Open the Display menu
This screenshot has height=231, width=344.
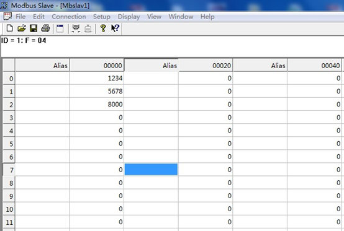(x=129, y=17)
